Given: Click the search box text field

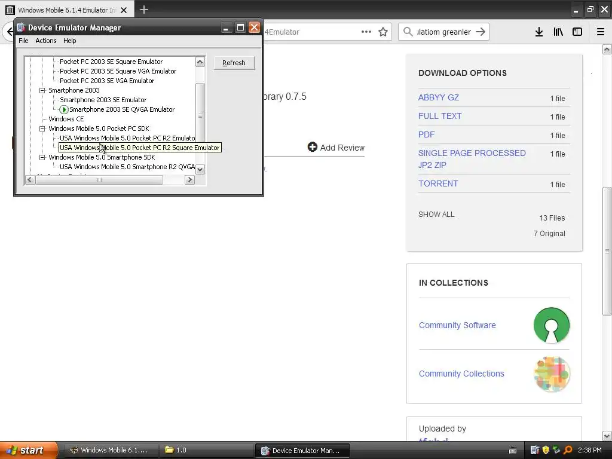Looking at the screenshot, I should coord(444,32).
